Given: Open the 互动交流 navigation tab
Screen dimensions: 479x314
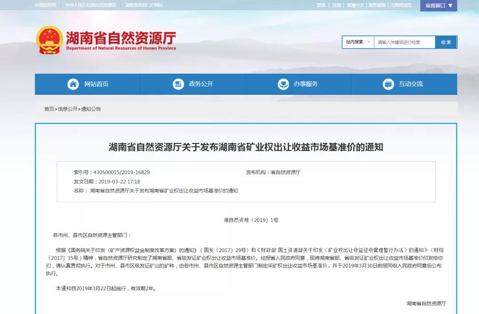Looking at the screenshot, I should click(x=404, y=84).
